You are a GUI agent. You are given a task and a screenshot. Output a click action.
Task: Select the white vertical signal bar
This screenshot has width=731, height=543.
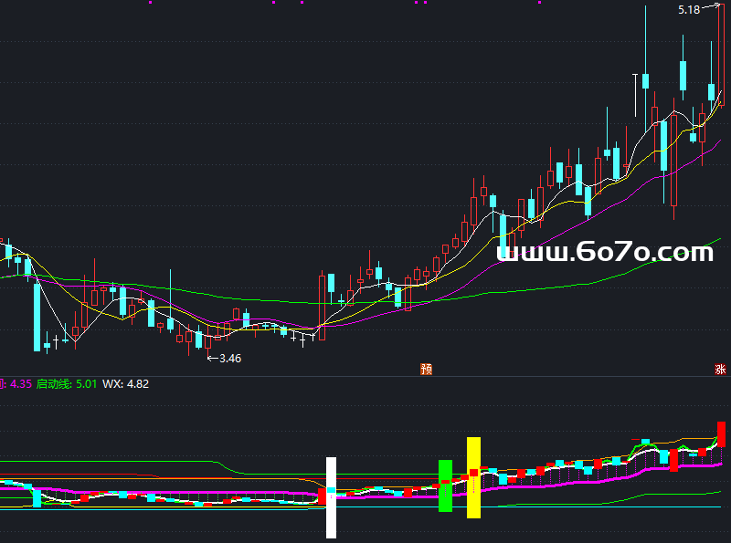331,496
